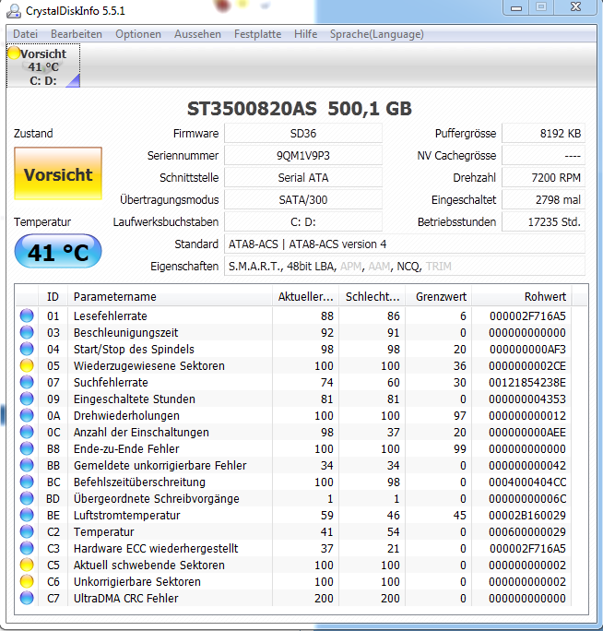
Task: Select the Lesefehlerrate parameter name
Action: click(x=111, y=315)
